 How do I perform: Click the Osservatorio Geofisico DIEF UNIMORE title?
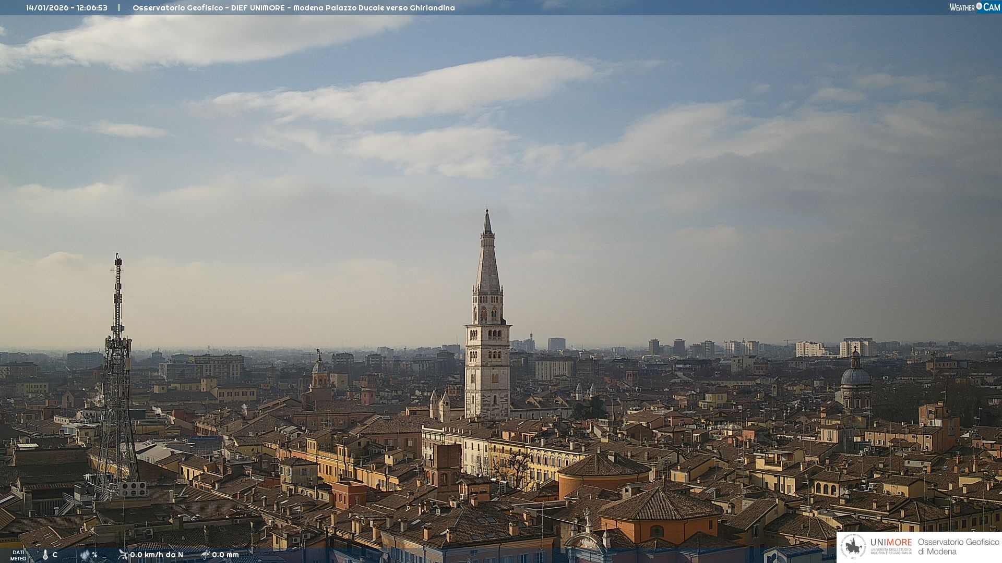(293, 8)
